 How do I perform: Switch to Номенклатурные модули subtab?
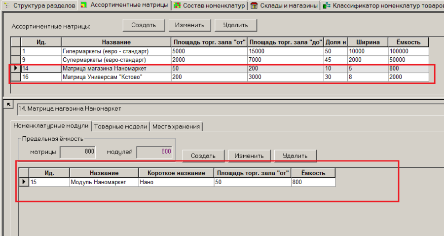coord(51,126)
